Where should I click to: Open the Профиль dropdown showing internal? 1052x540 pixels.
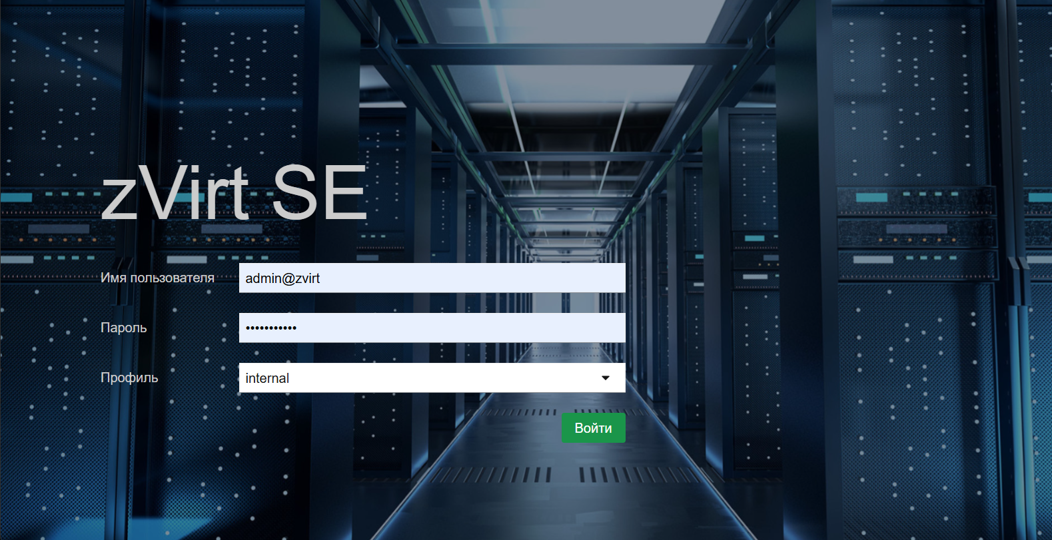point(432,378)
